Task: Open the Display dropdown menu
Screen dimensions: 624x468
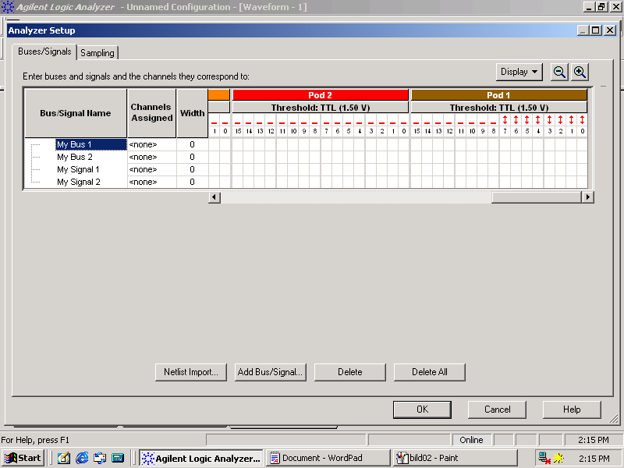Action: tap(519, 72)
